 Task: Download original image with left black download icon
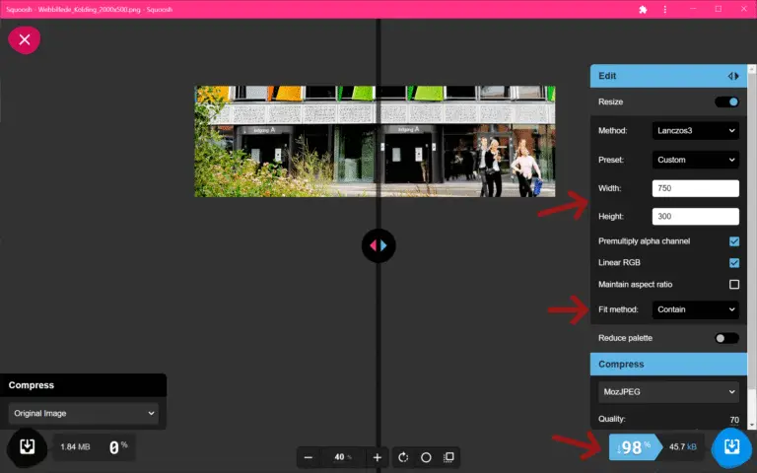point(27,447)
